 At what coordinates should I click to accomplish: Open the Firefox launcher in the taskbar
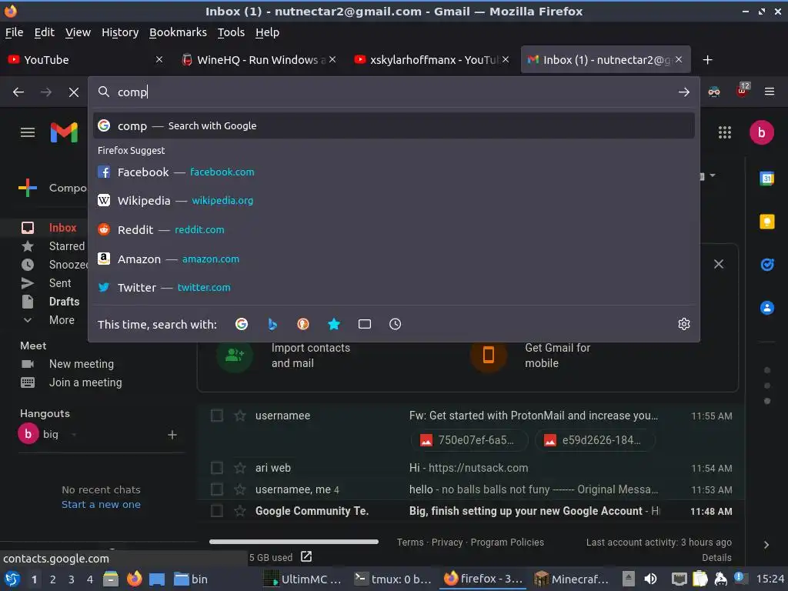(134, 579)
